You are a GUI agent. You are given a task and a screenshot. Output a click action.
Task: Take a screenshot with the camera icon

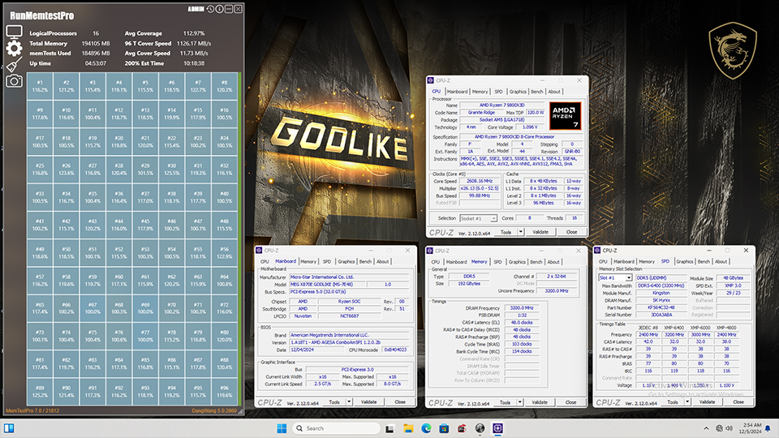click(14, 81)
